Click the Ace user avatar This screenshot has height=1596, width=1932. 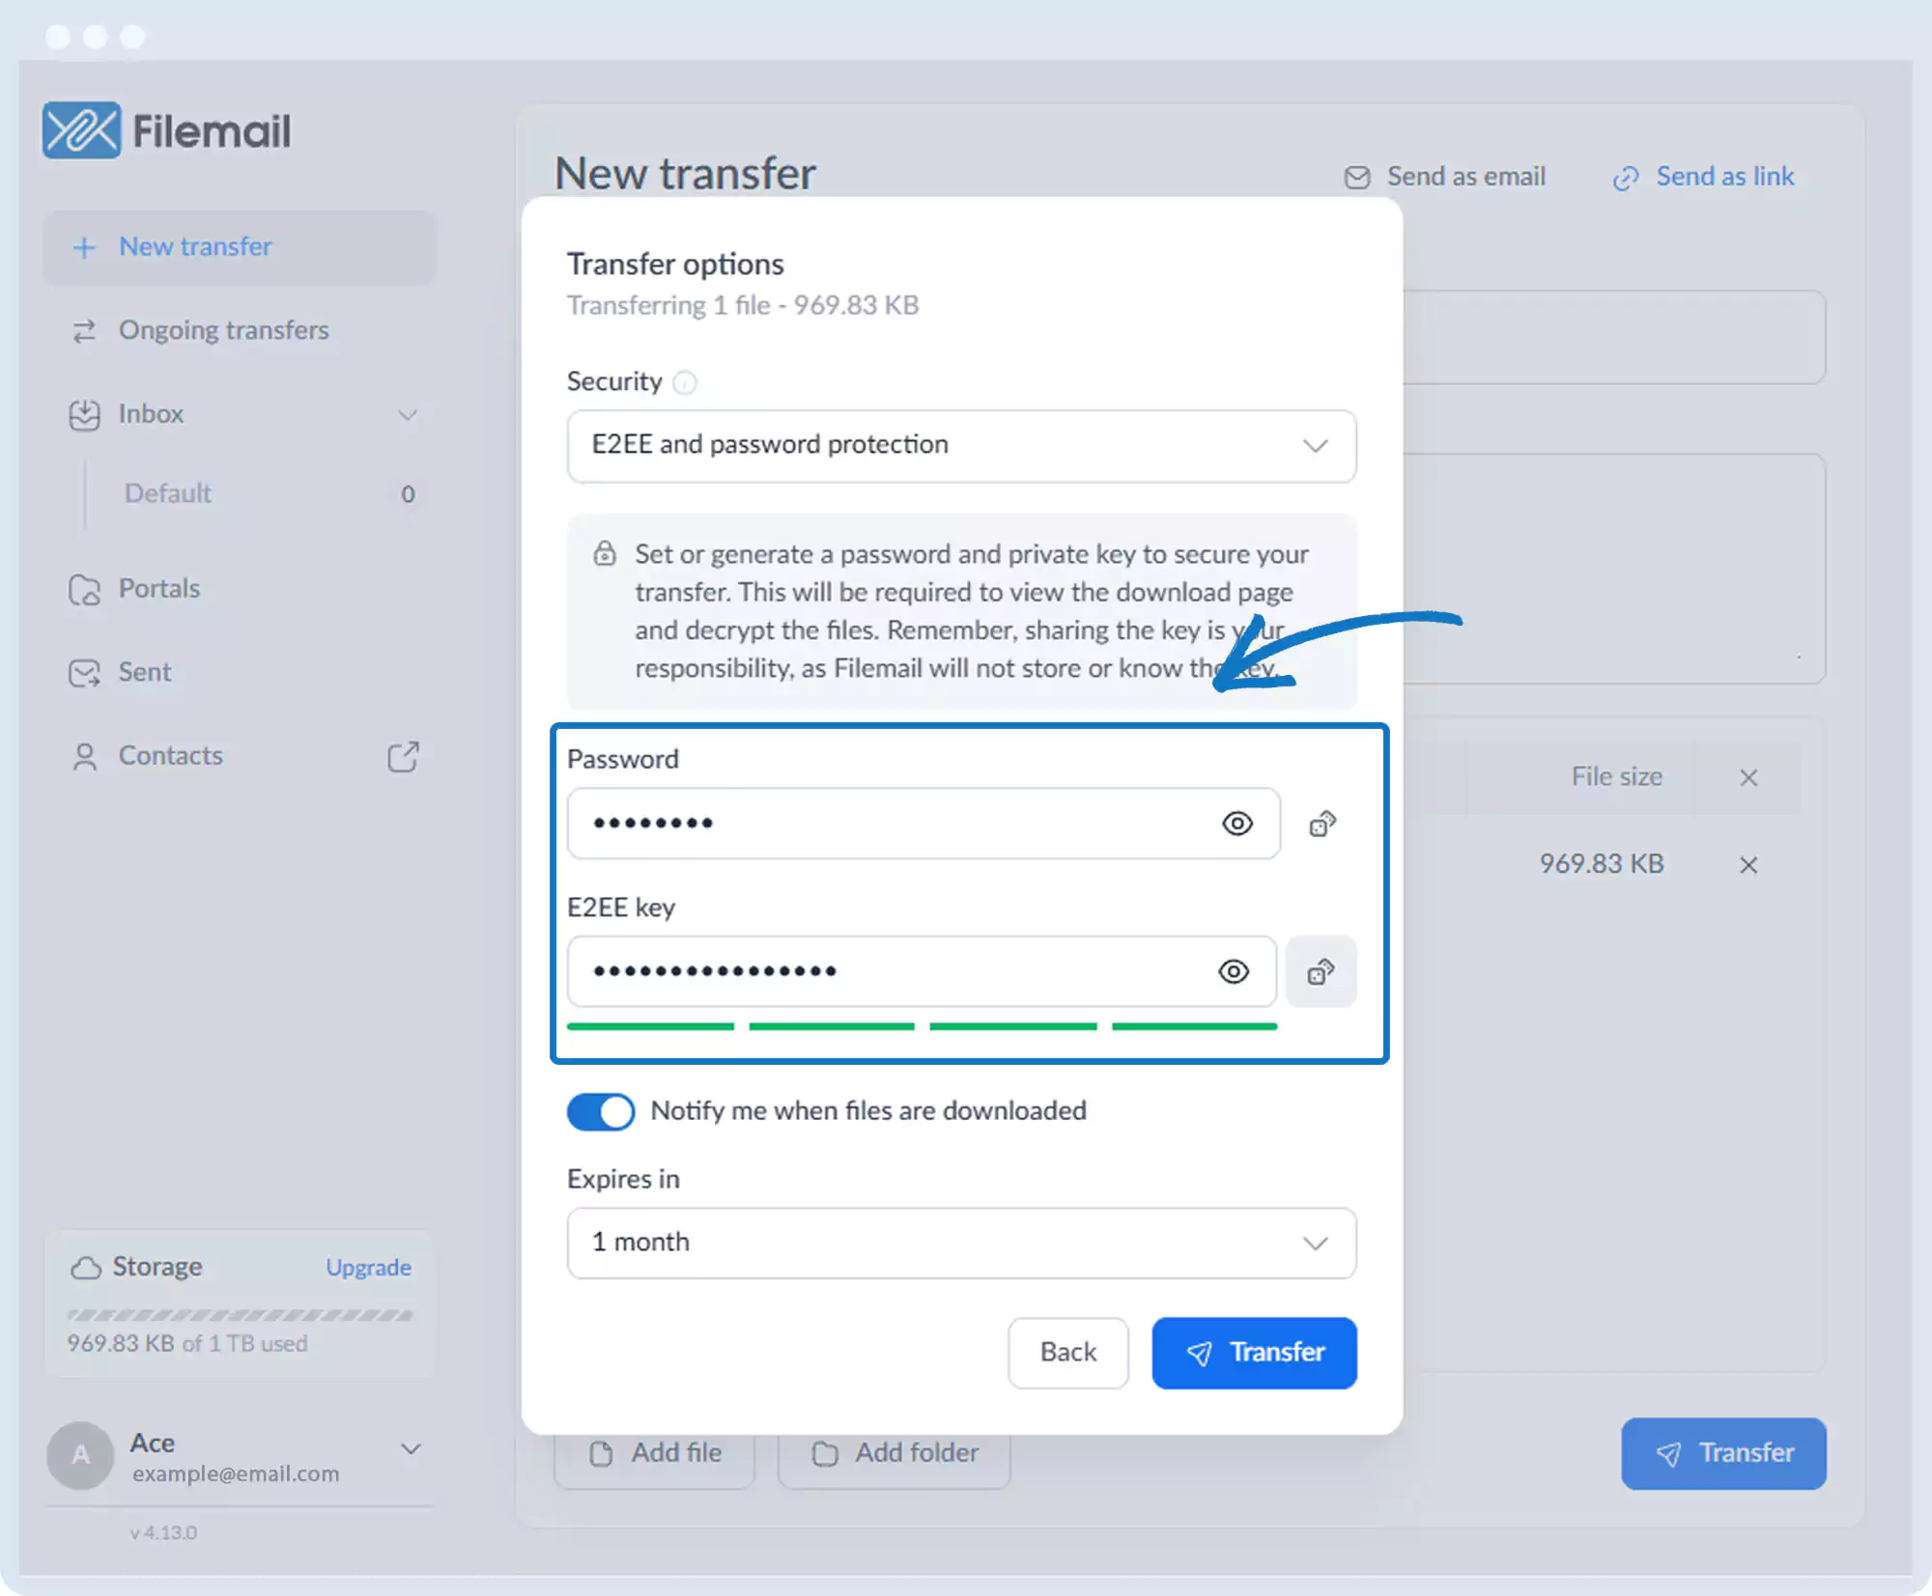tap(80, 1455)
